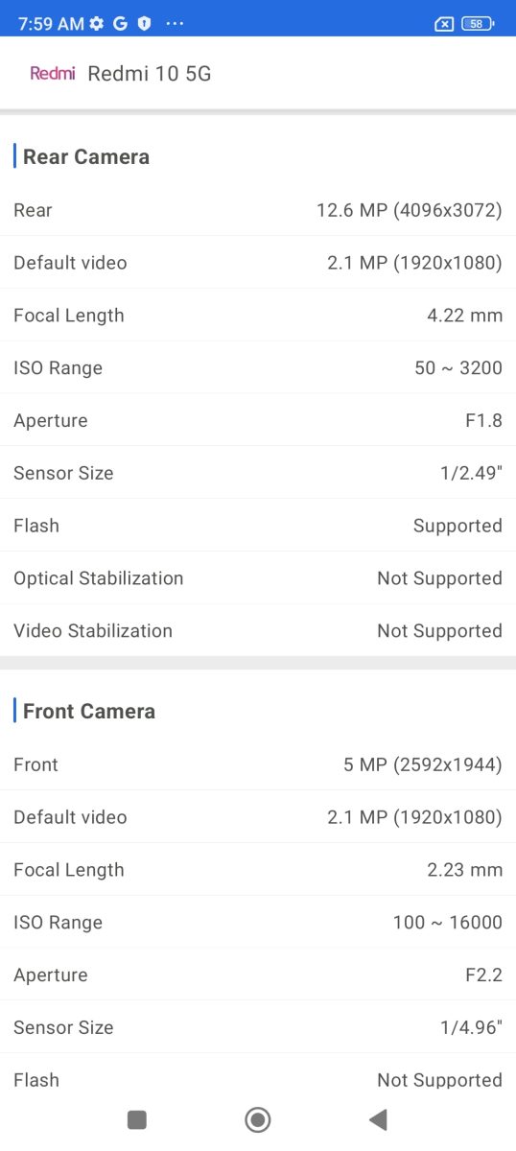Tap the Redmi brand logo
This screenshot has height=1151, width=516.
click(52, 73)
